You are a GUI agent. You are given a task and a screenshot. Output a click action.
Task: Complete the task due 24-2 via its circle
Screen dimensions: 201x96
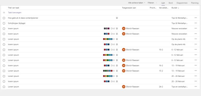(4, 87)
